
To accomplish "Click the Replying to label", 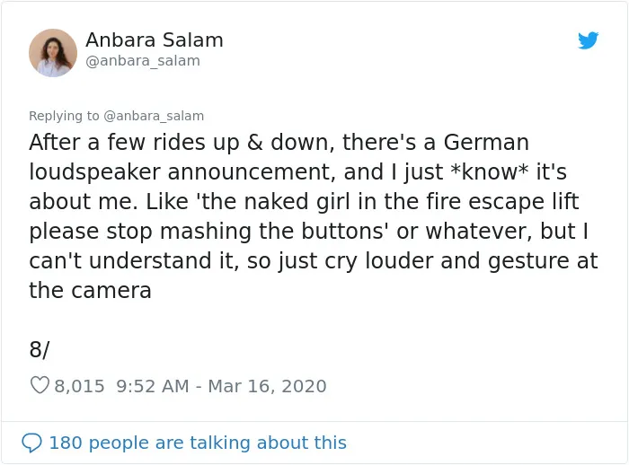I will coord(64,116).
